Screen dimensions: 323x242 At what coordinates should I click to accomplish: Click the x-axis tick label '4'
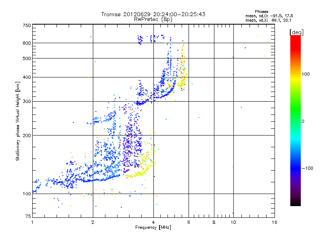(153, 222)
